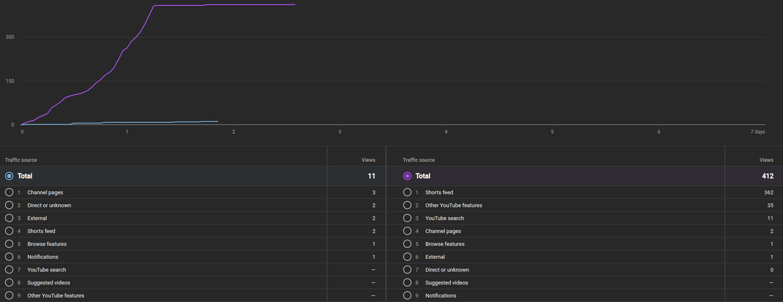This screenshot has height=302, width=783.
Task: Click the Total label beside the blue radio
Action: [25, 176]
